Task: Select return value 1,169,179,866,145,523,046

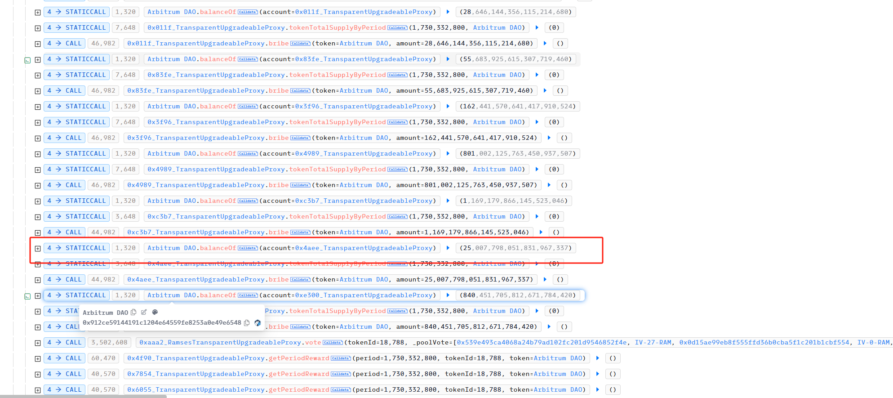Action: click(514, 201)
